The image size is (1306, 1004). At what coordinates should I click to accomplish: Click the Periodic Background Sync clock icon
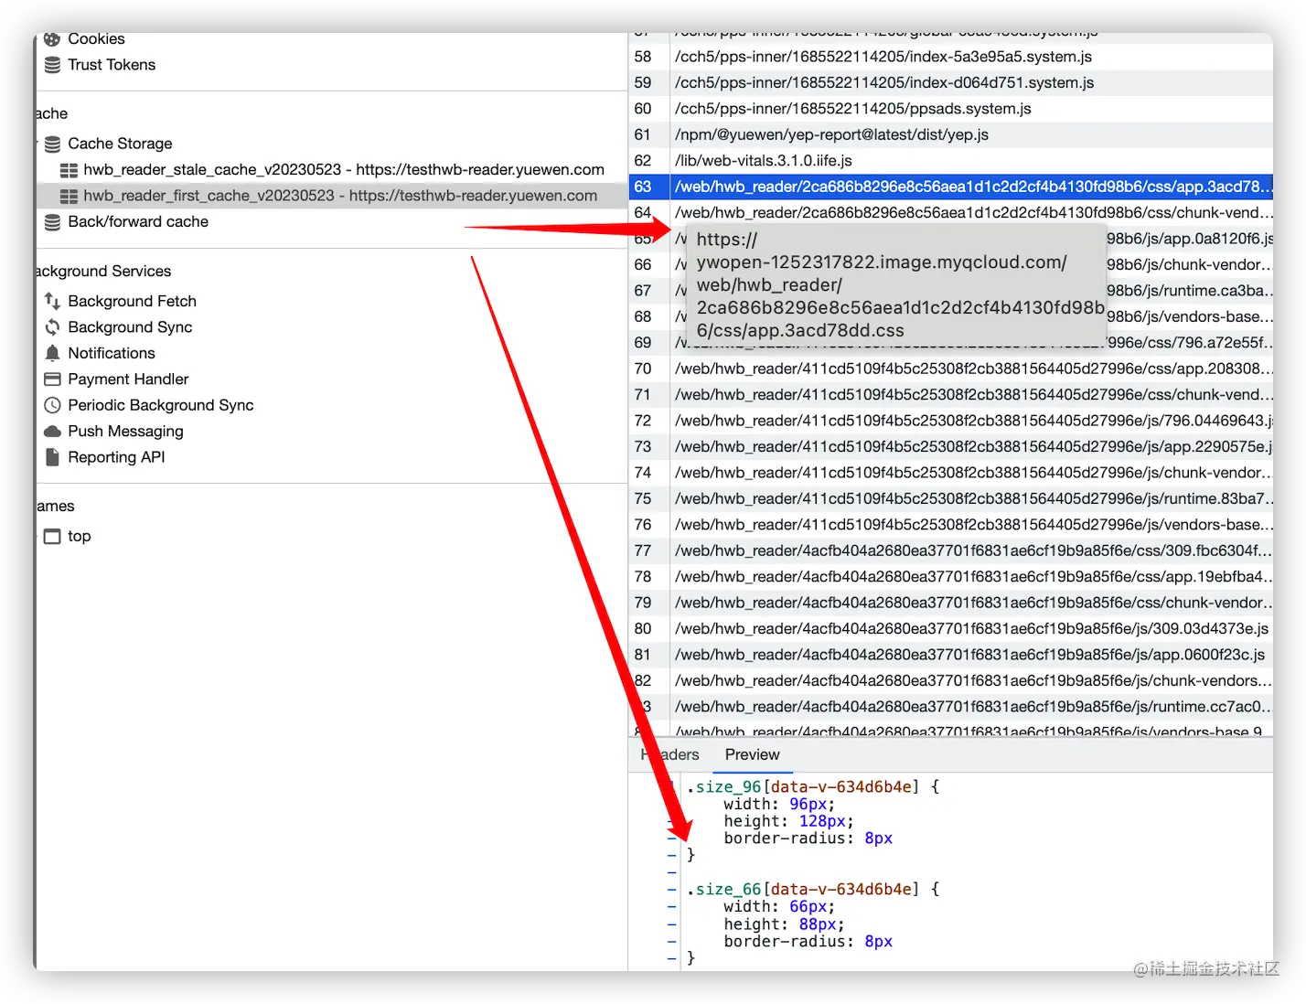click(x=52, y=405)
